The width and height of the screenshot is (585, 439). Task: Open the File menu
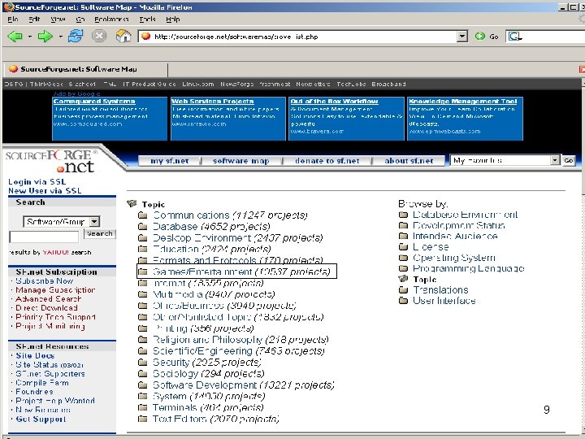[x=13, y=19]
